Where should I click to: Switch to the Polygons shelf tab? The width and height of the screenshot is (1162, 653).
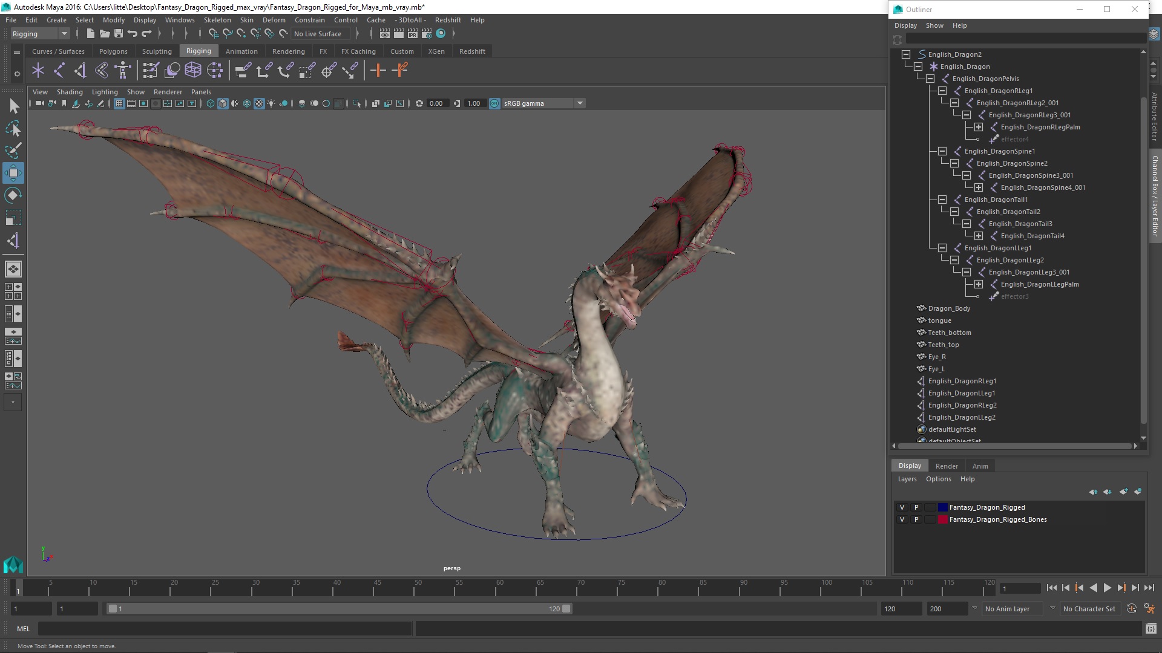coord(113,51)
